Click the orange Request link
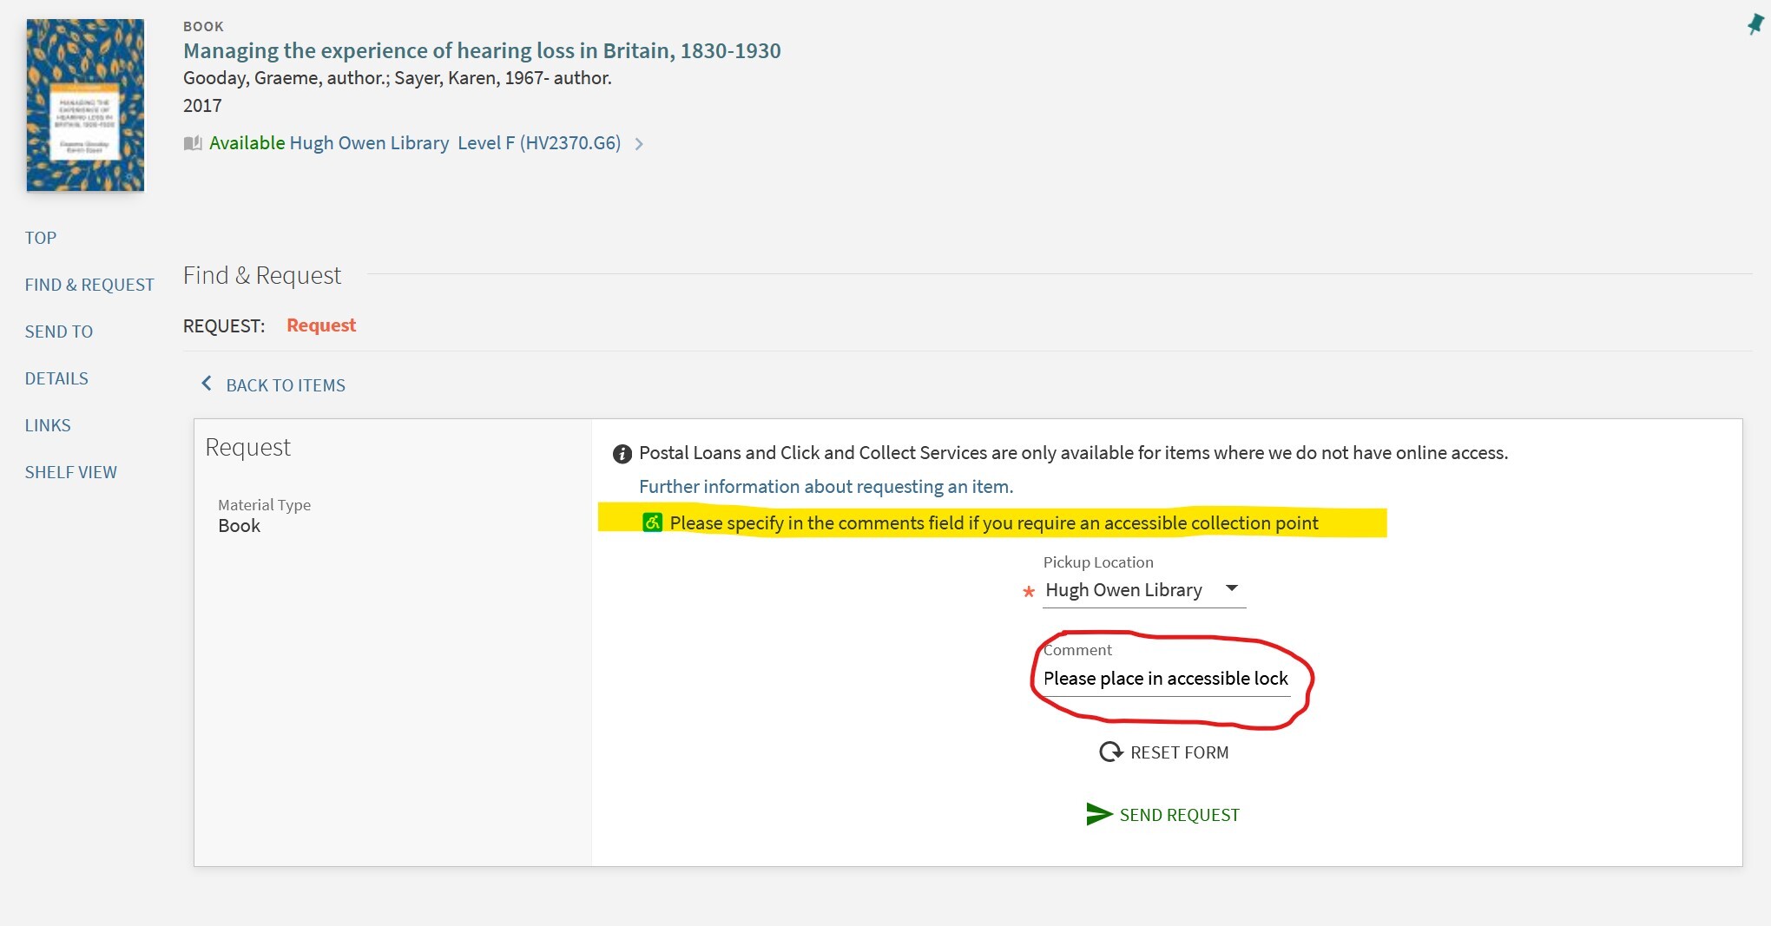Image resolution: width=1771 pixels, height=926 pixels. pyautogui.click(x=321, y=325)
